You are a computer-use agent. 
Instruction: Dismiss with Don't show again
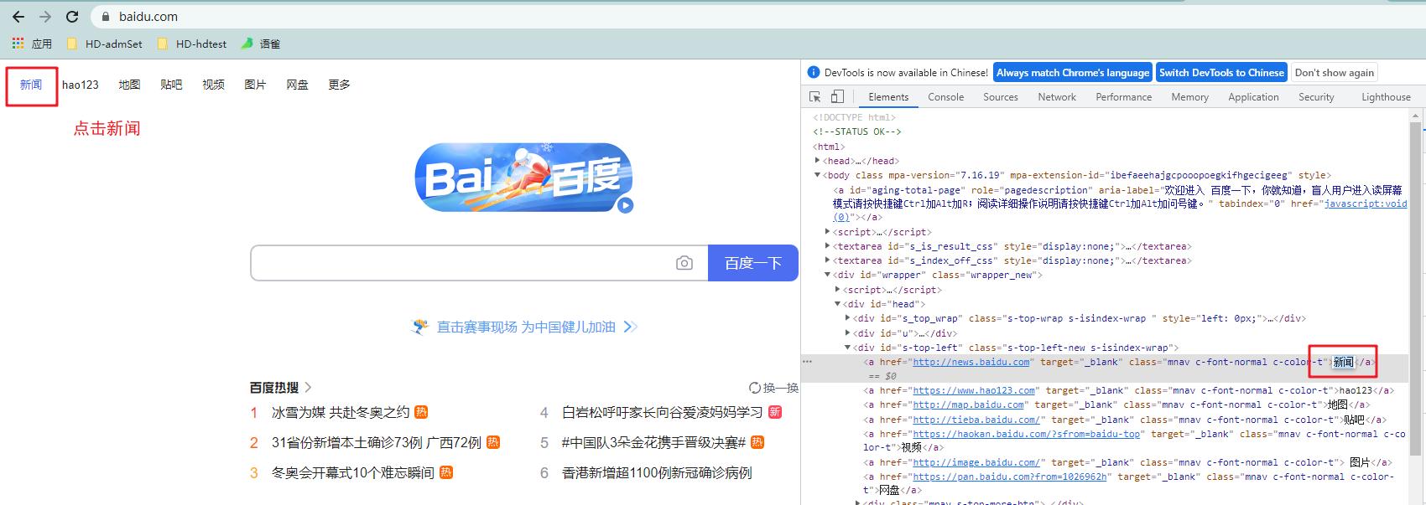(x=1334, y=73)
